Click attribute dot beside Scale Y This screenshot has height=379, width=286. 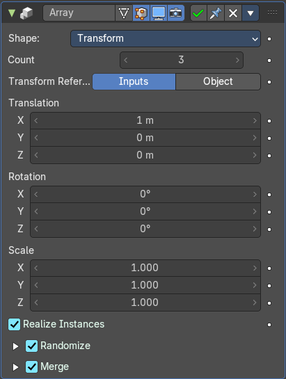tap(269, 286)
